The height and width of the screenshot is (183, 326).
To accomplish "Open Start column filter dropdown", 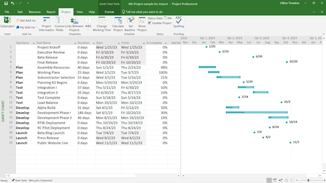I will coord(119,43).
